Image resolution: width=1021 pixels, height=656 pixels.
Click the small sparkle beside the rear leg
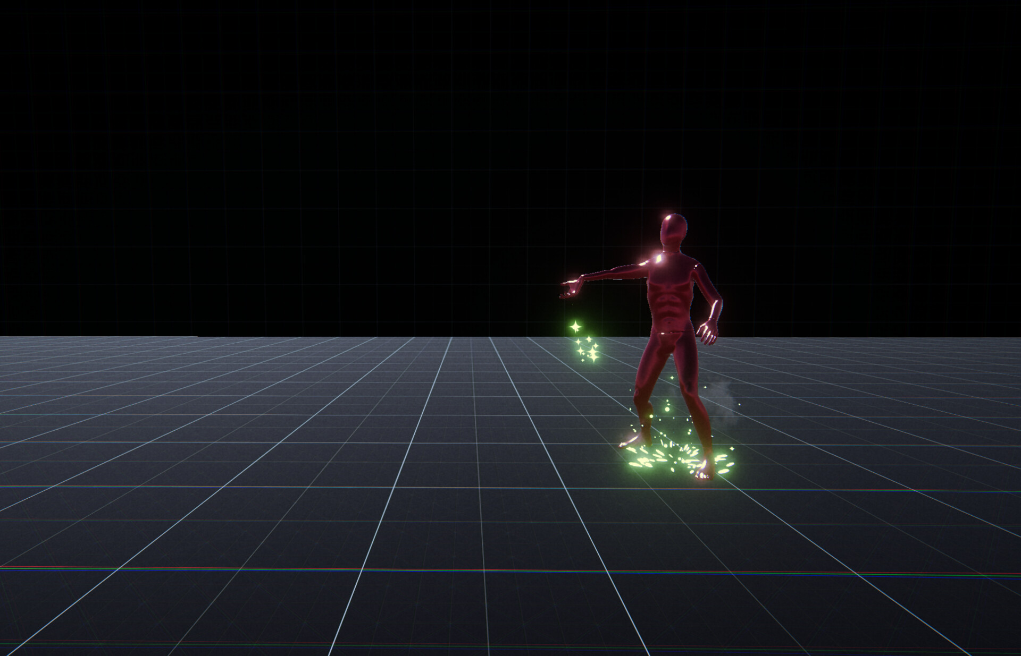click(x=672, y=377)
